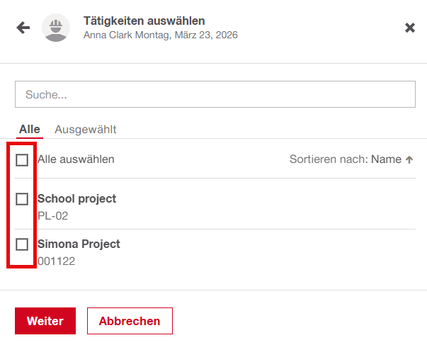Screen dimensions: 427x345
Task: Click the Abbrechen button
Action: tap(130, 321)
